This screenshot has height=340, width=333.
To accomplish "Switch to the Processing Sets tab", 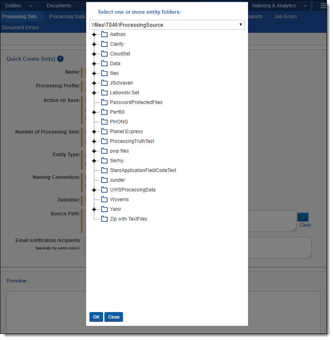I will pyautogui.click(x=20, y=17).
